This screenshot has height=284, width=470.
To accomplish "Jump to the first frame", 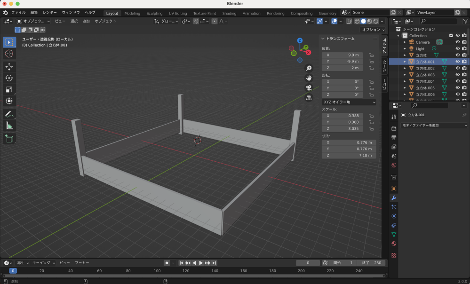I will pyautogui.click(x=181, y=263).
